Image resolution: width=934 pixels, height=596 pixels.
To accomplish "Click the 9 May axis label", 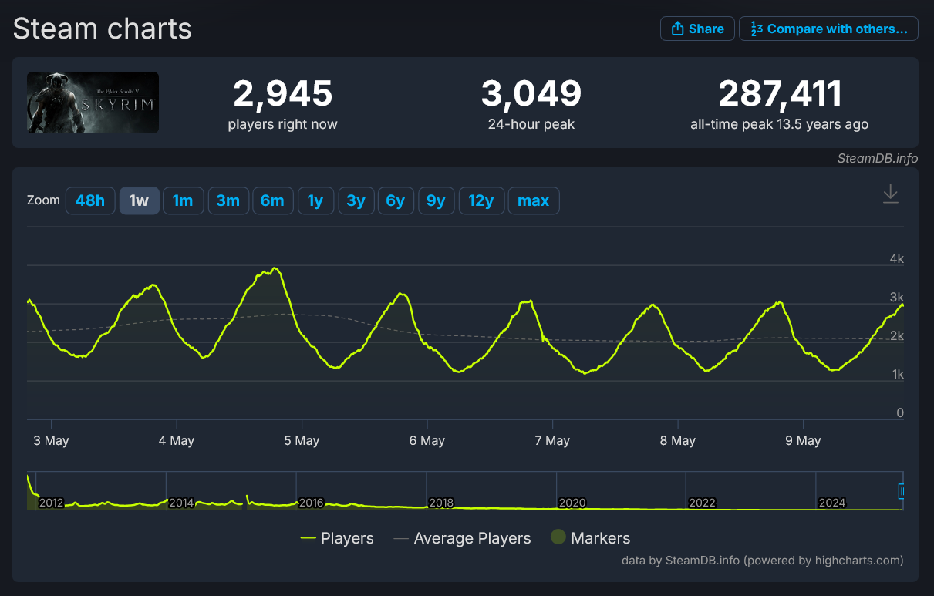I will 803,441.
